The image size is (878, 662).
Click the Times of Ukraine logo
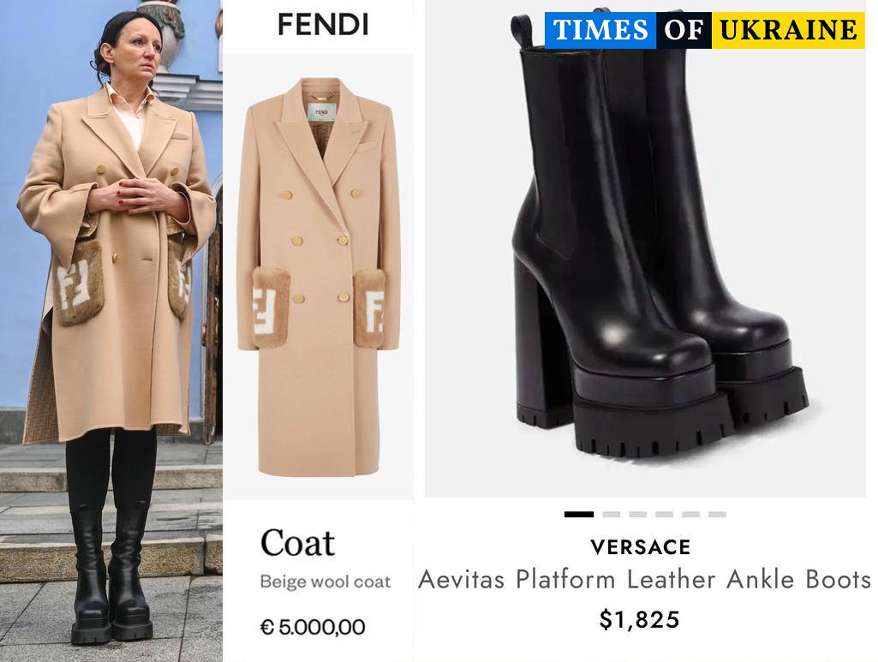click(x=704, y=30)
